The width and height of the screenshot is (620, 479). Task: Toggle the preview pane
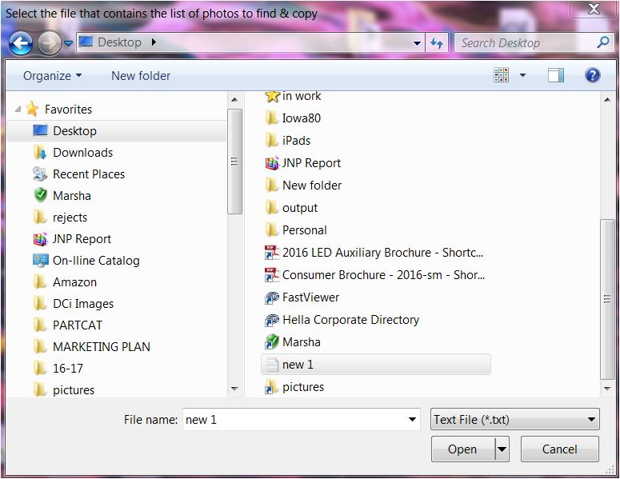[556, 75]
